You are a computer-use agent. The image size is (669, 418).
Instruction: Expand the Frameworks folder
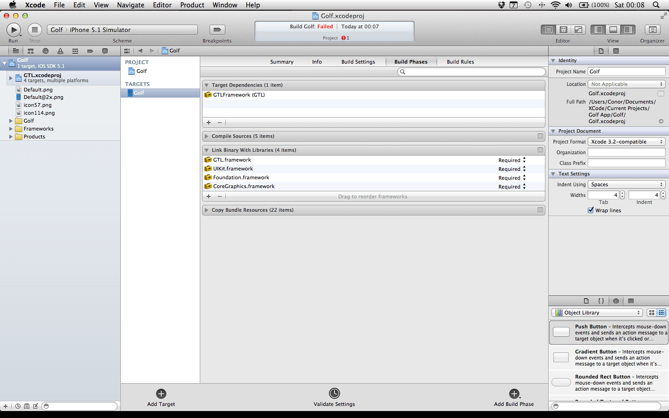11,129
